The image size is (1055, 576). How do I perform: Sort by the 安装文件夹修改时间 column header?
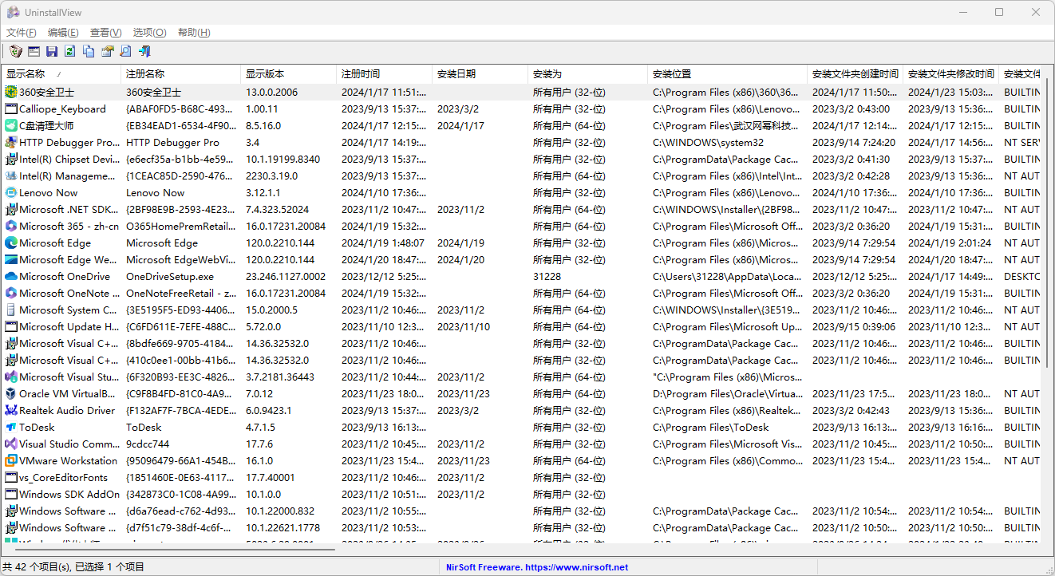coord(951,74)
